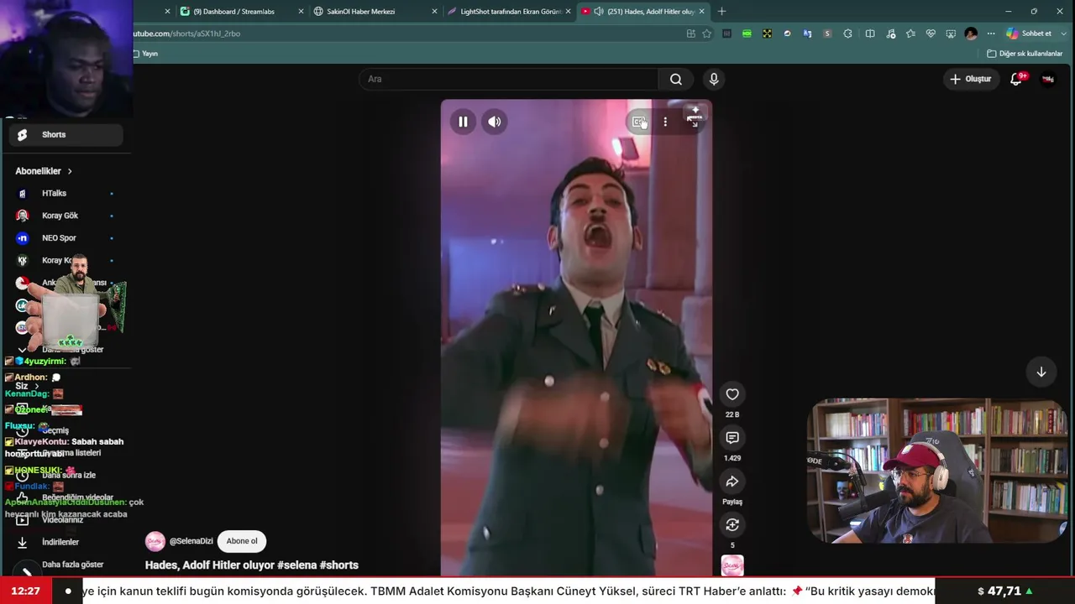Open the app install icon in address bar
Screen dimensions: 1075x604
click(691, 34)
